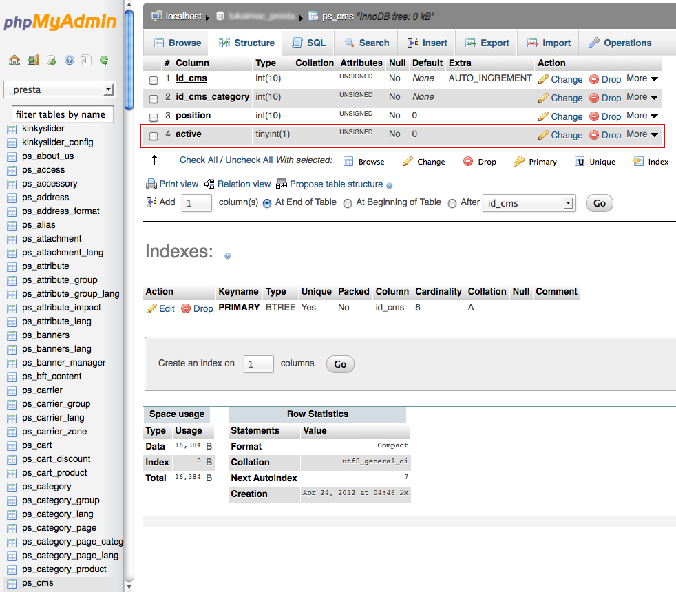
Task: Click the Add columns number field
Action: [197, 203]
